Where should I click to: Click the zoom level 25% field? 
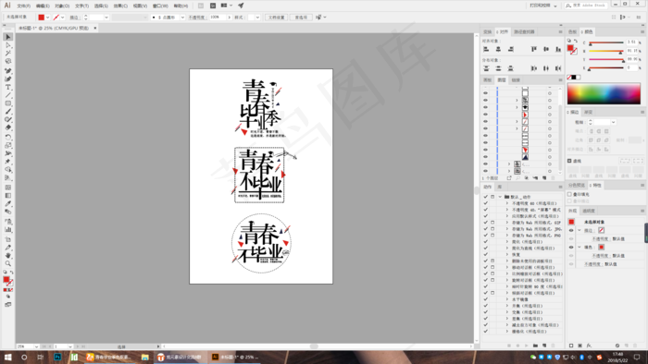click(25, 346)
